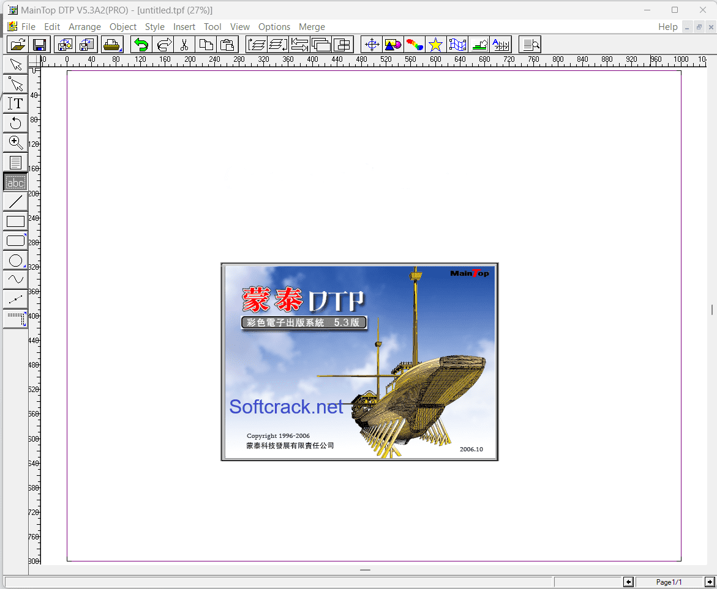Save document with the floppy disk icon
Viewport: 717px width, 589px height.
pos(40,45)
